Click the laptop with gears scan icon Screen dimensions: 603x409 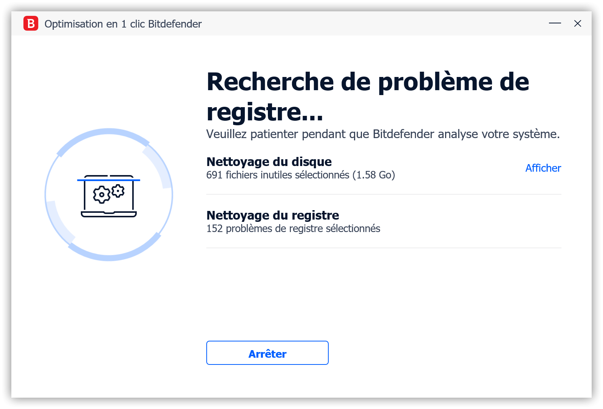(108, 196)
